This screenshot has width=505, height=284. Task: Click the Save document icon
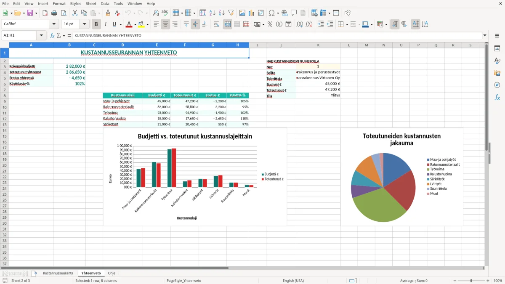tap(30, 13)
